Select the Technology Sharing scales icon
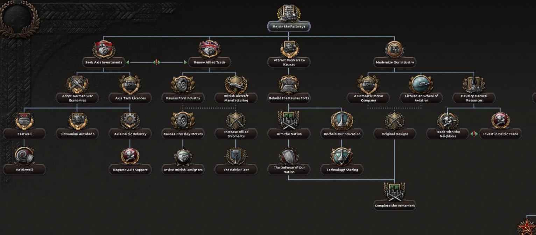The width and height of the screenshot is (536, 235). [342, 157]
